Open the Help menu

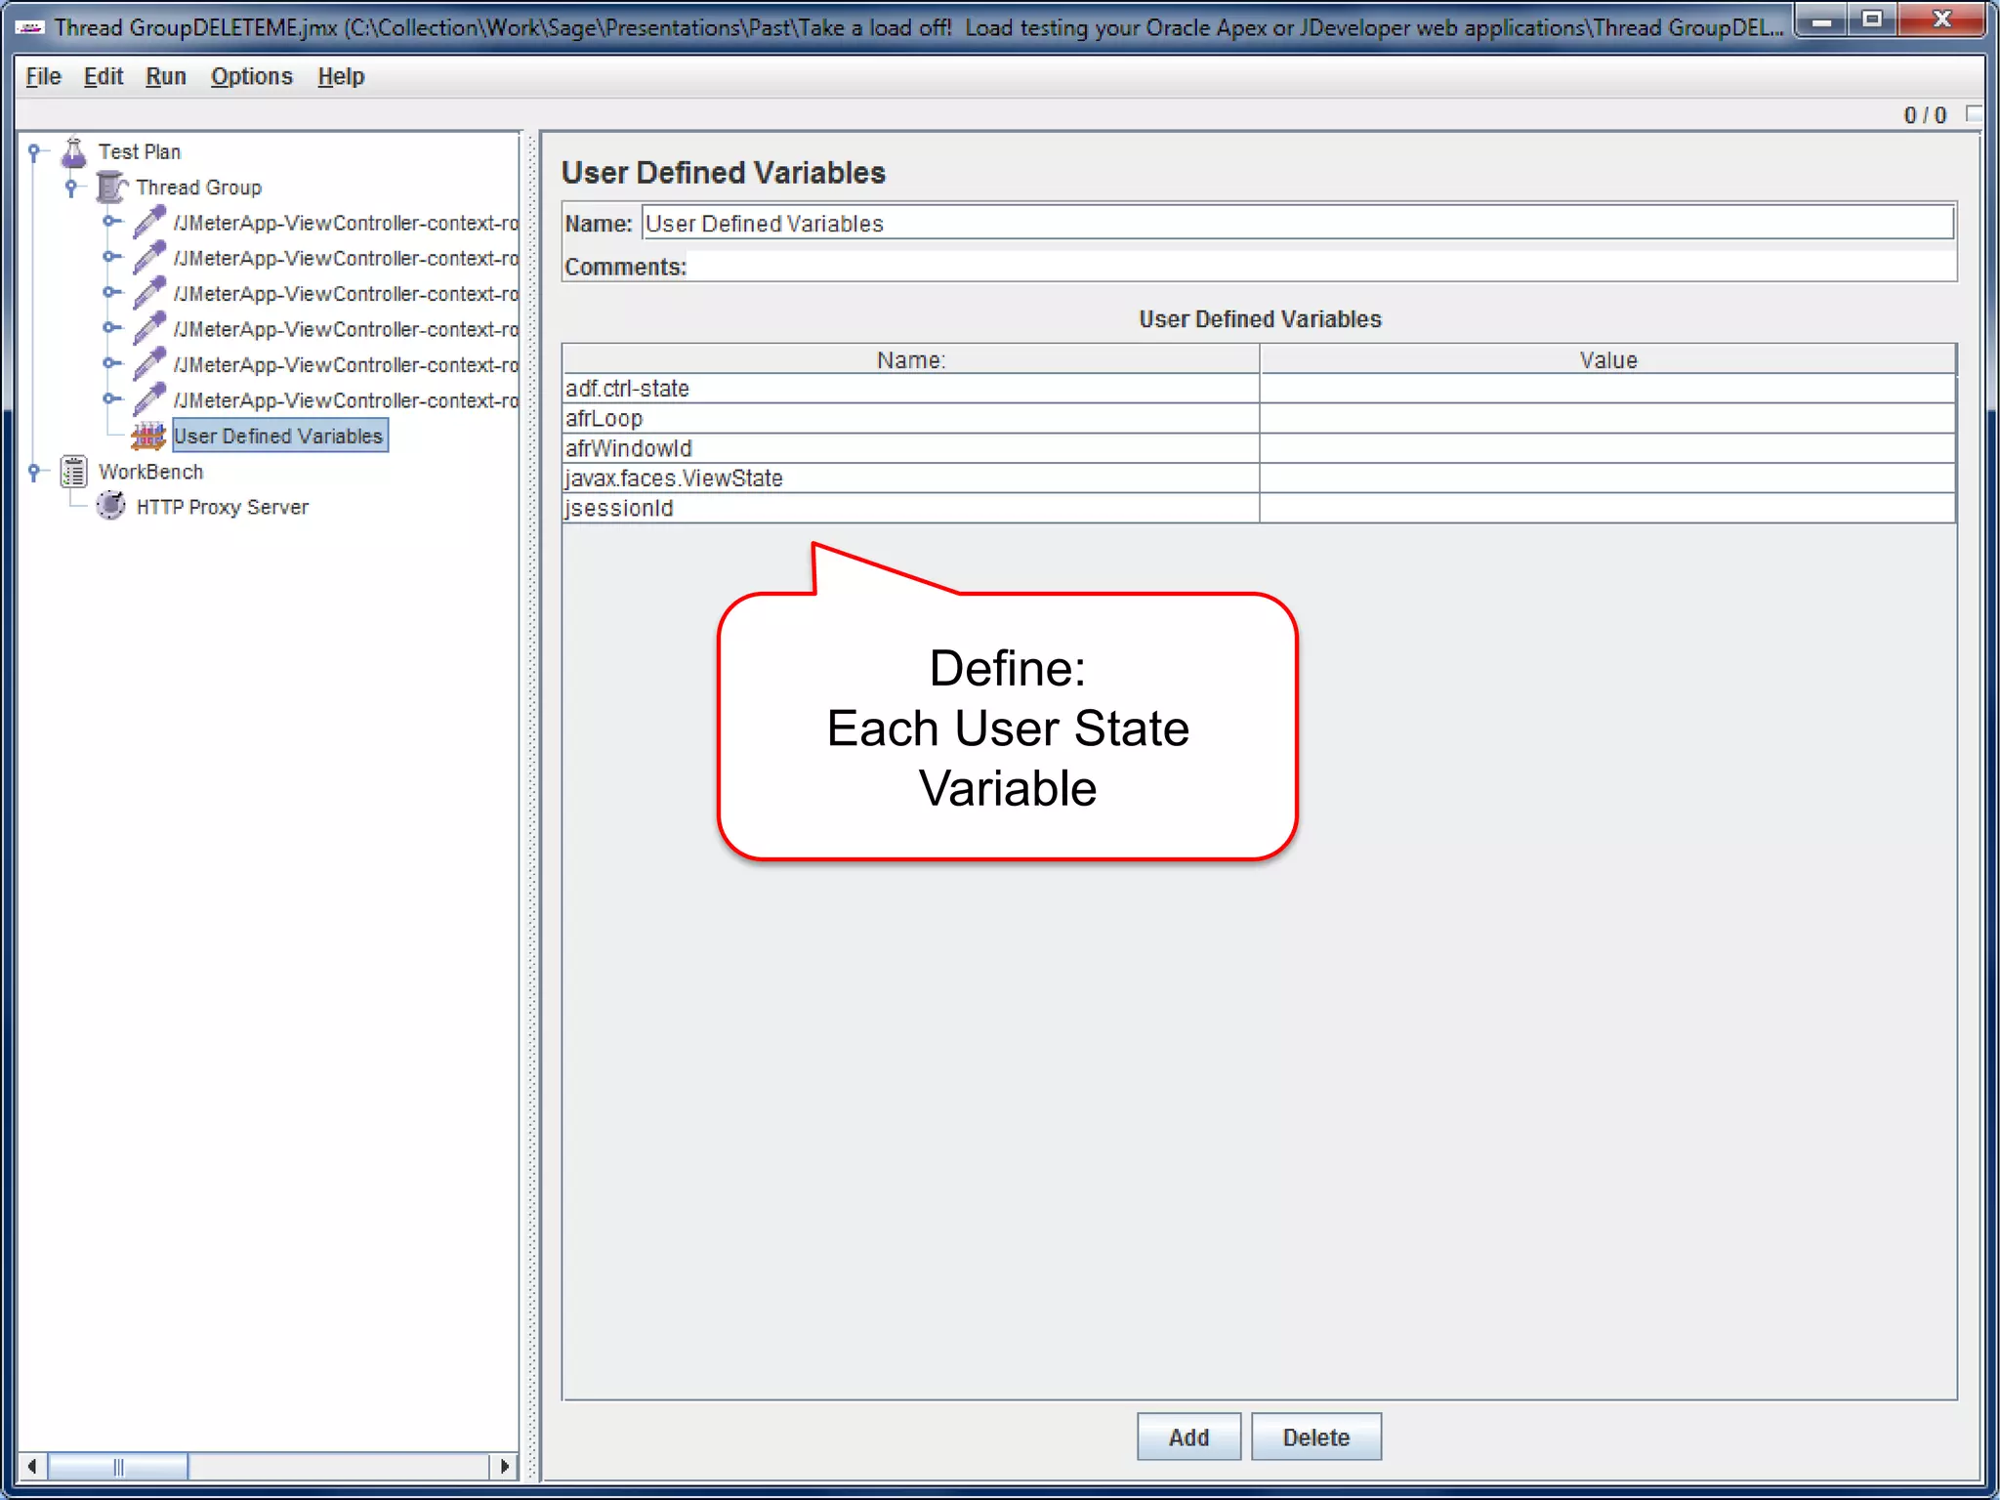point(341,76)
